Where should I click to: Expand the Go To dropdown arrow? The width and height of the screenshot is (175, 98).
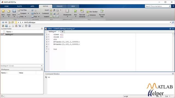[39, 13]
